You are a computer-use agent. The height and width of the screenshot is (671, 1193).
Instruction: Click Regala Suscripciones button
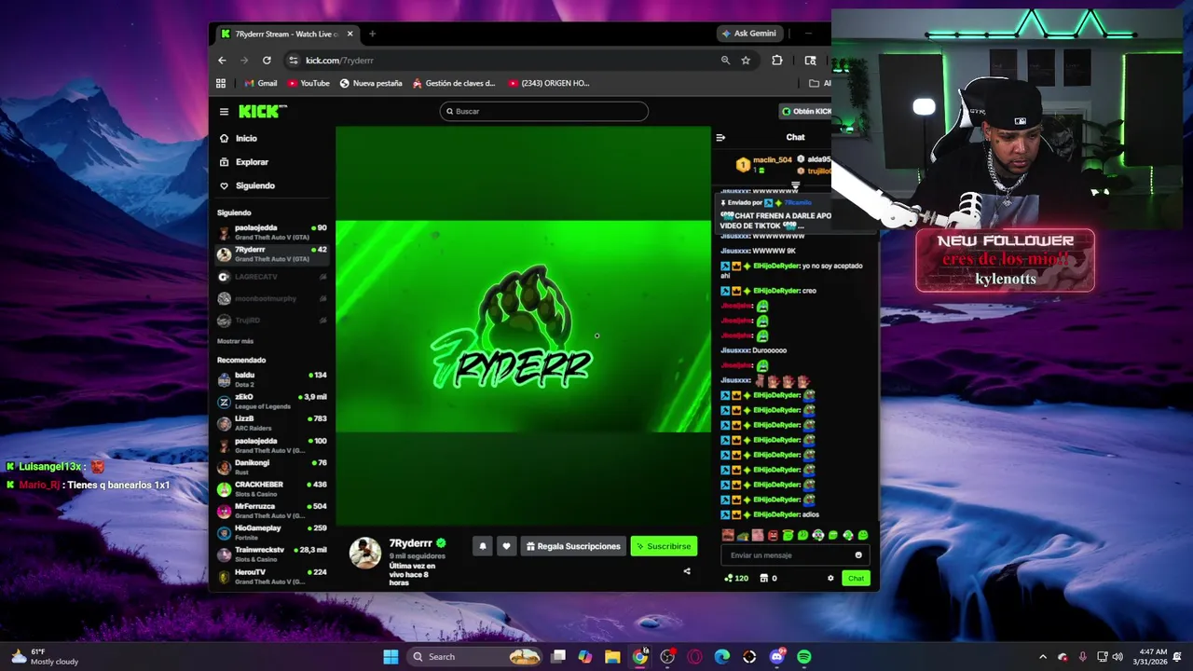click(573, 546)
